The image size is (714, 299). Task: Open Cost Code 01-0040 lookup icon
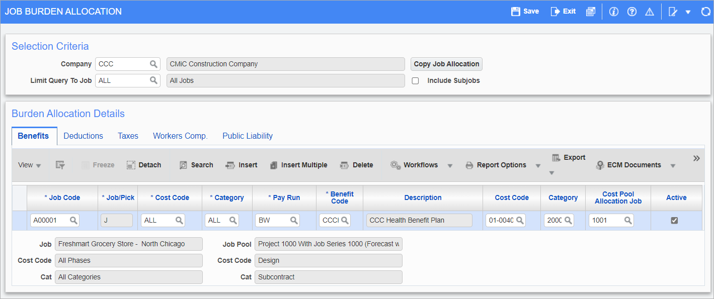pos(520,220)
